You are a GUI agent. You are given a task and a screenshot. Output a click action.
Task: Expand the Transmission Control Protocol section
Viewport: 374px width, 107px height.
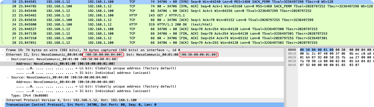coord(3,105)
